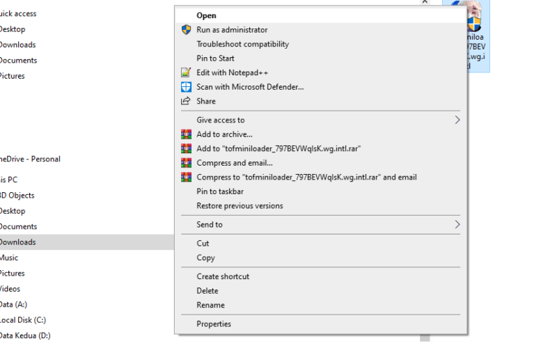The image size is (557, 348).
Task: Select Desktop under Quick access
Action: tap(13, 29)
